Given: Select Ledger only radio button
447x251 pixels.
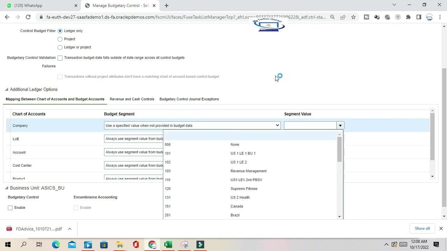Looking at the screenshot, I should pos(60,31).
